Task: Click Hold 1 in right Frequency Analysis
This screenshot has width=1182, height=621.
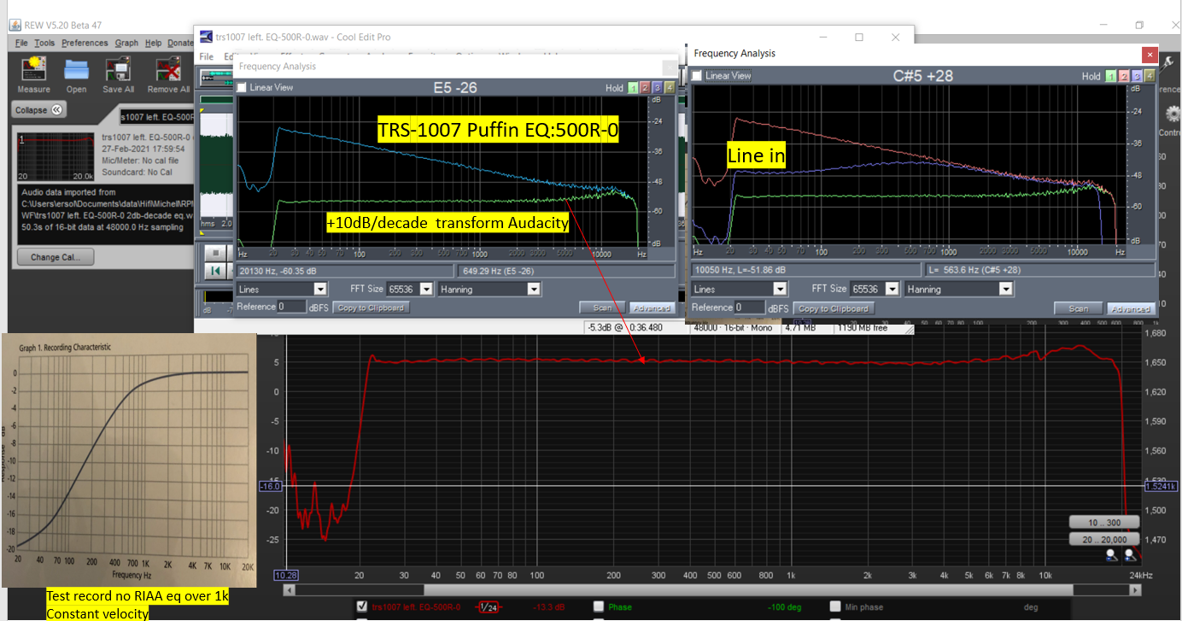Action: tap(1110, 76)
